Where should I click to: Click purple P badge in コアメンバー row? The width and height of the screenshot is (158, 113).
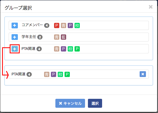70,25
